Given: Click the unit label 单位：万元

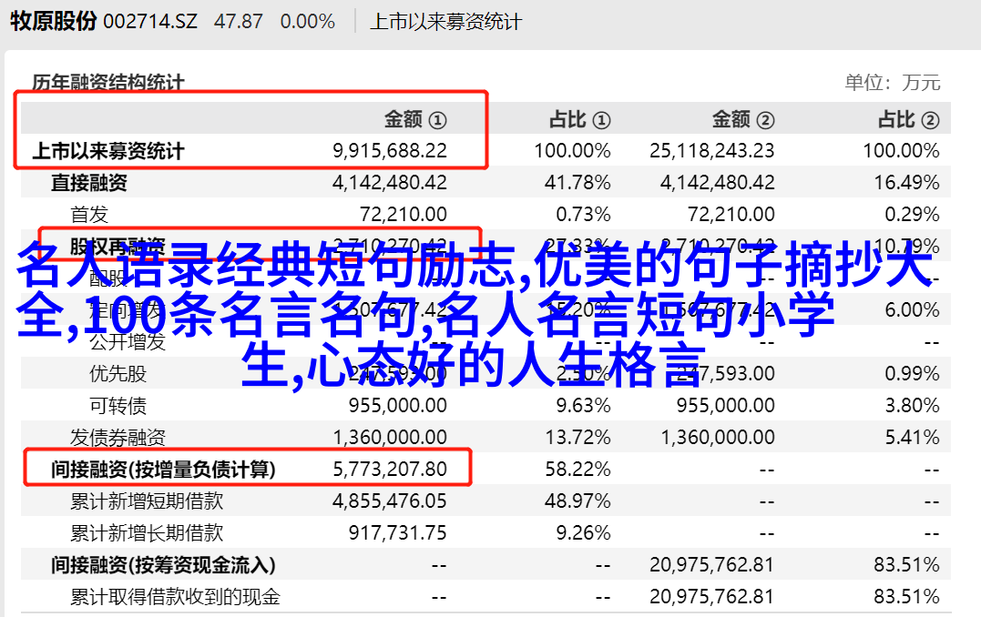Looking at the screenshot, I should (x=892, y=83).
